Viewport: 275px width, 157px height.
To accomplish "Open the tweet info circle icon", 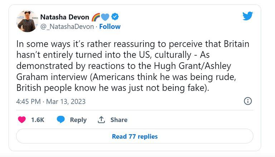I will (x=248, y=101).
